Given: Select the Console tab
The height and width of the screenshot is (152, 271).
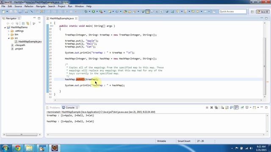Looking at the screenshot, I should click(x=70, y=108).
